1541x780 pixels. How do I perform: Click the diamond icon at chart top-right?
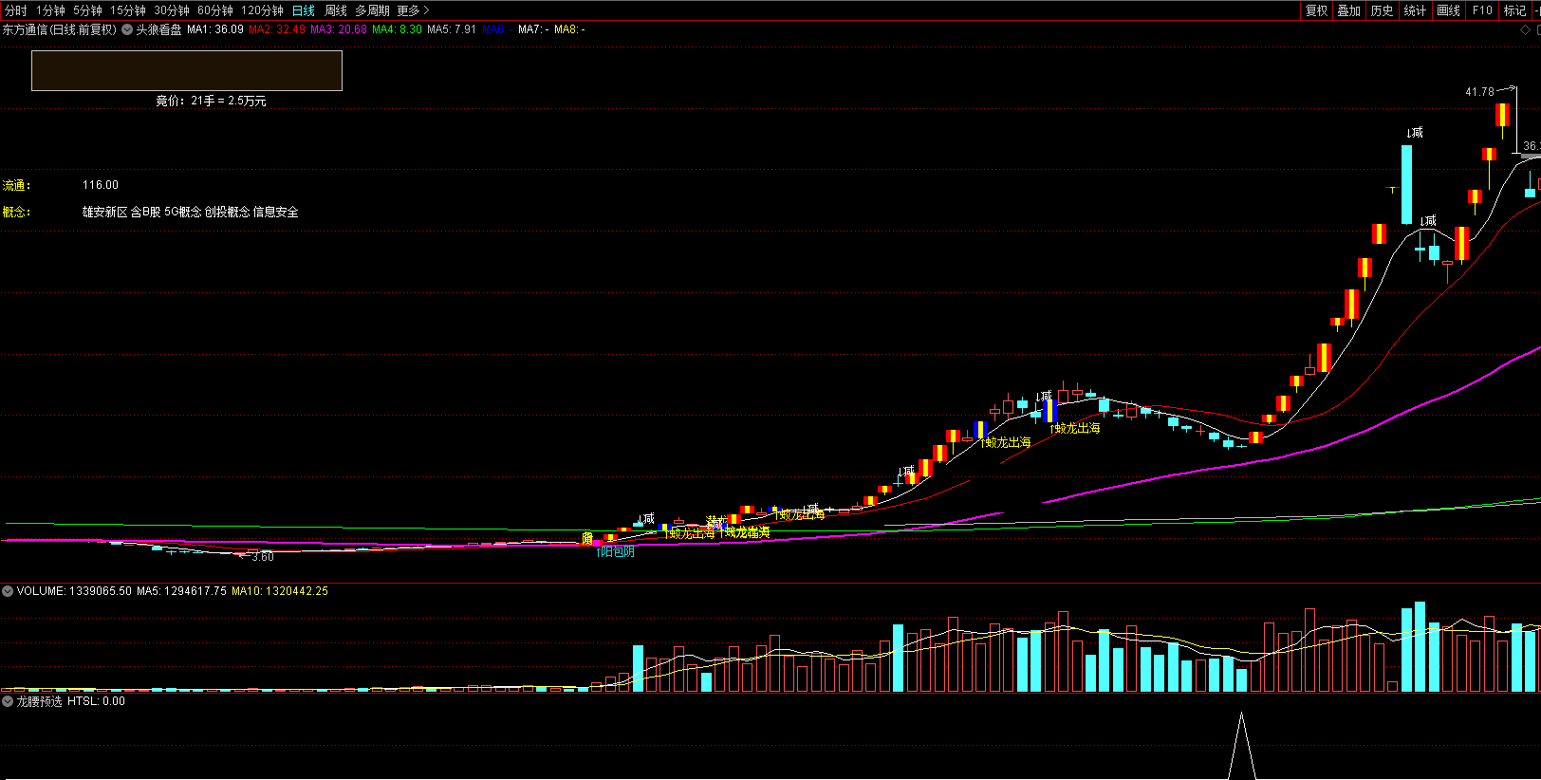coord(1525,29)
